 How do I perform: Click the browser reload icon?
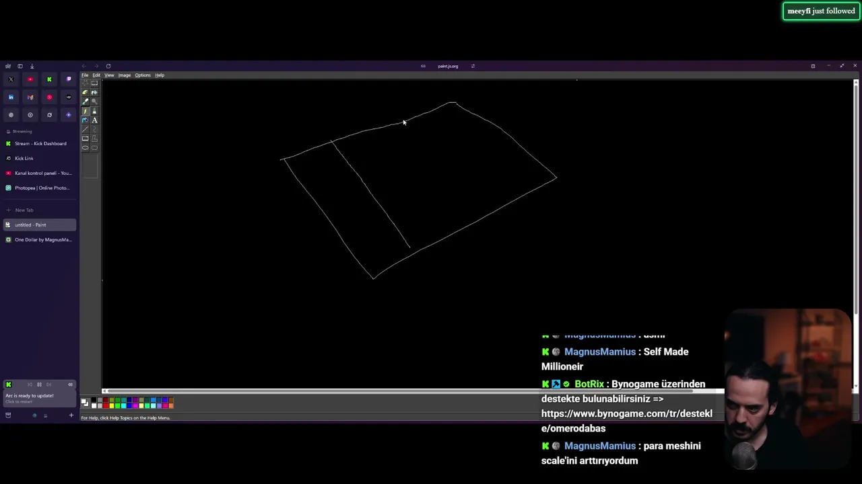pos(108,66)
